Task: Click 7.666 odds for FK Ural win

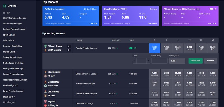Action: pos(178,94)
